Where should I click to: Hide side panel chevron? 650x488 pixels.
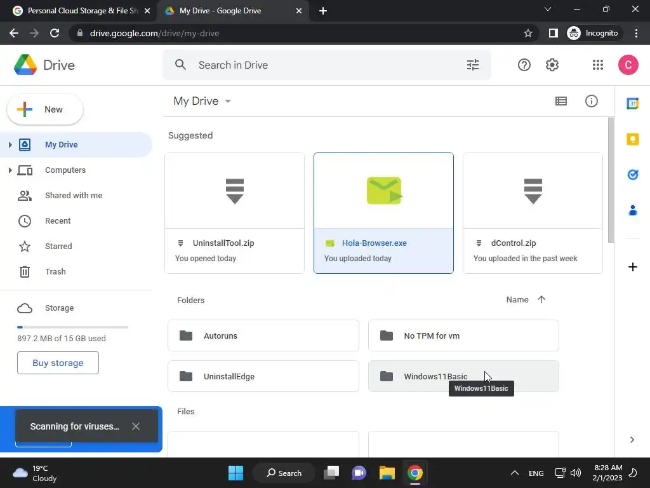click(x=632, y=440)
